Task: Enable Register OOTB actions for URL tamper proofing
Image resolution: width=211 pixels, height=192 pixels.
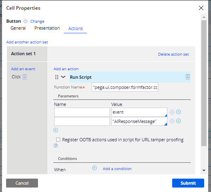Action: click(58, 140)
